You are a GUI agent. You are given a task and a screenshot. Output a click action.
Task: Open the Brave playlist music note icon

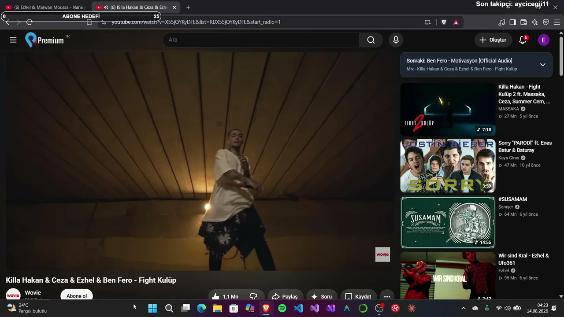pyautogui.click(x=501, y=22)
